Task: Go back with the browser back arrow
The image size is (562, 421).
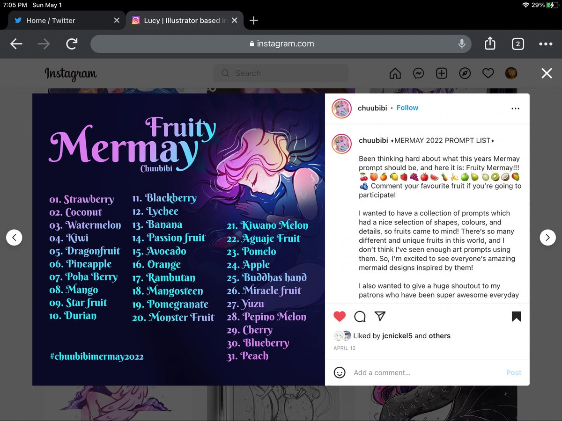Action: coord(16,44)
